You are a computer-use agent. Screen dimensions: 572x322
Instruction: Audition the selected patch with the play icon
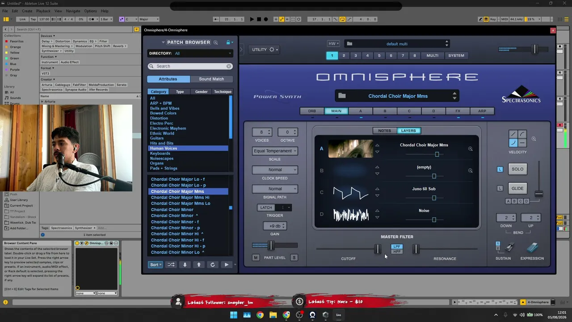coord(226,264)
